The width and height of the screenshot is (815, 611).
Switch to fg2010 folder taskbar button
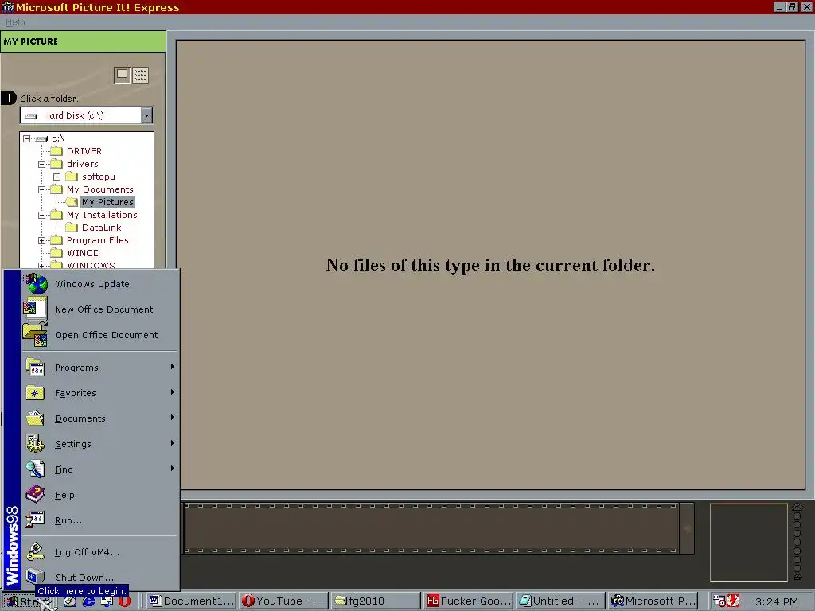tap(376, 601)
